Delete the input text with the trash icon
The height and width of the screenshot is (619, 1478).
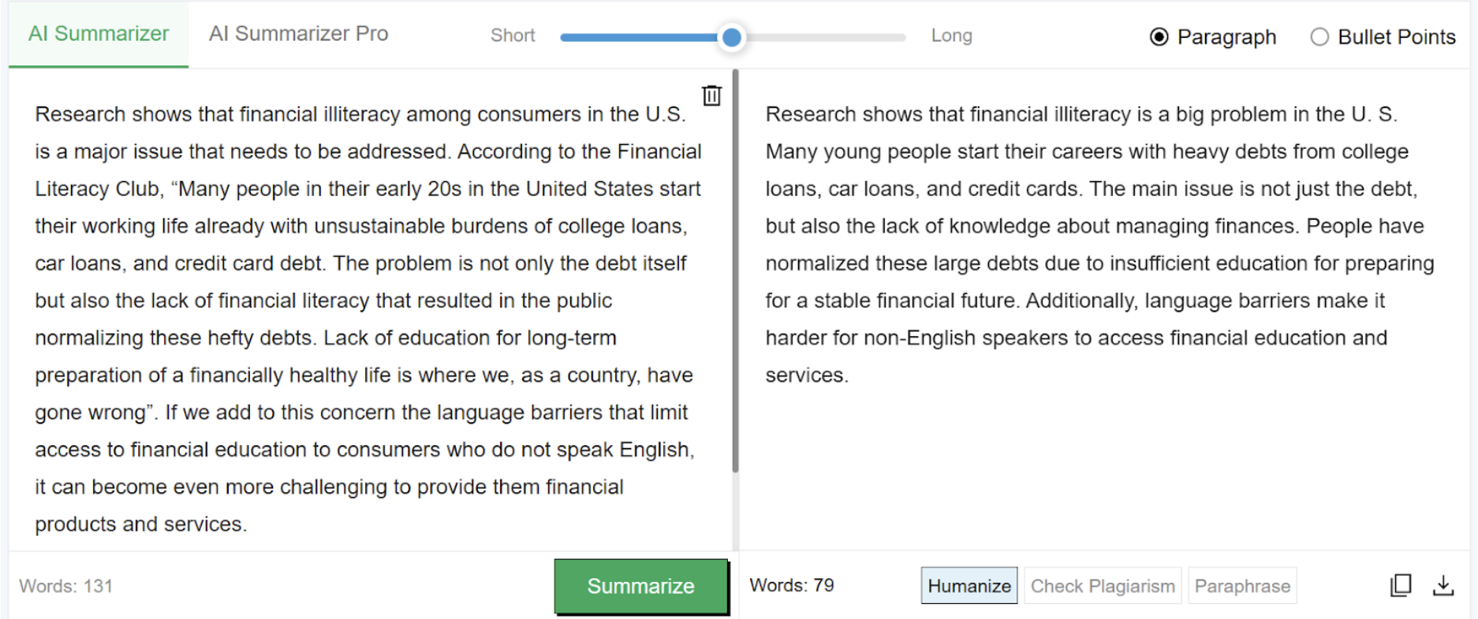pos(711,95)
